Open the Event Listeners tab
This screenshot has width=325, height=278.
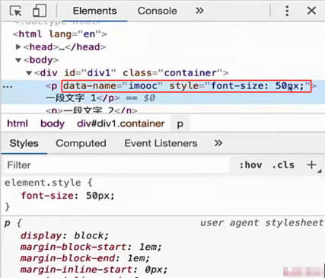(161, 143)
